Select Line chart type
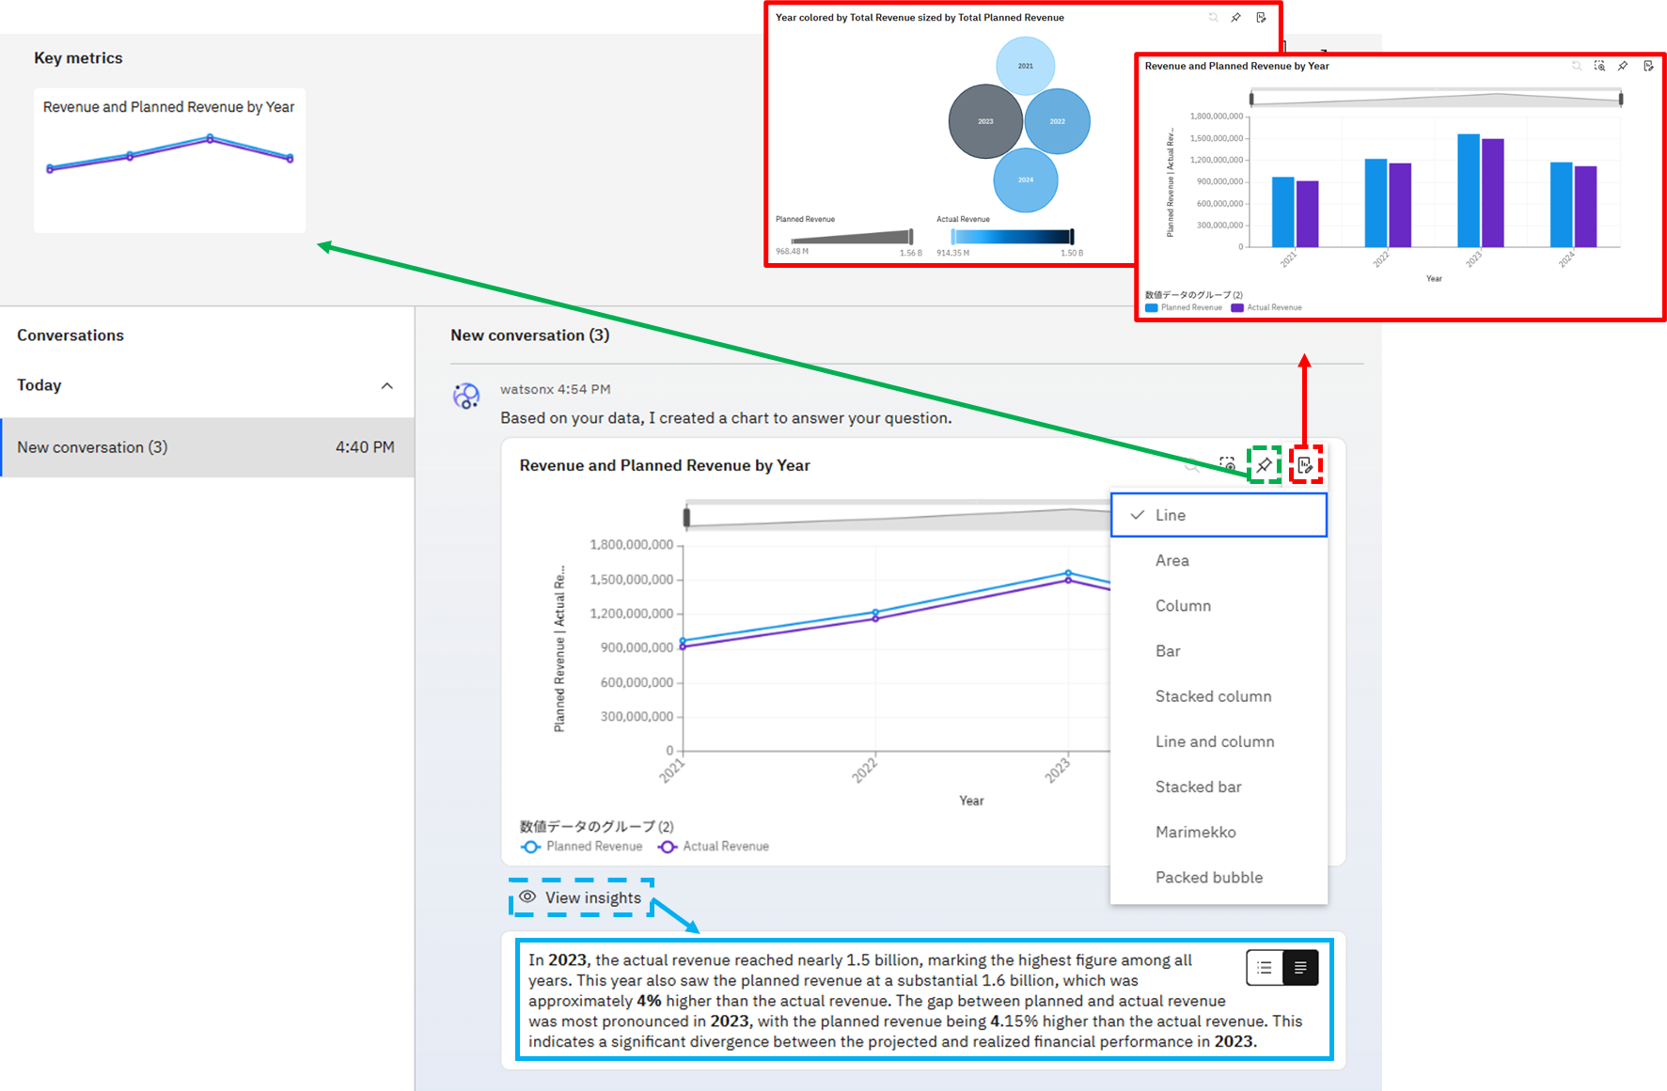 pos(1219,515)
